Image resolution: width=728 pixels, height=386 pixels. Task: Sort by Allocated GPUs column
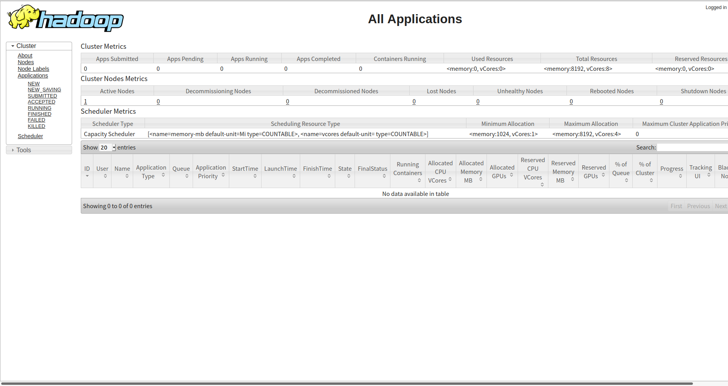click(x=502, y=171)
